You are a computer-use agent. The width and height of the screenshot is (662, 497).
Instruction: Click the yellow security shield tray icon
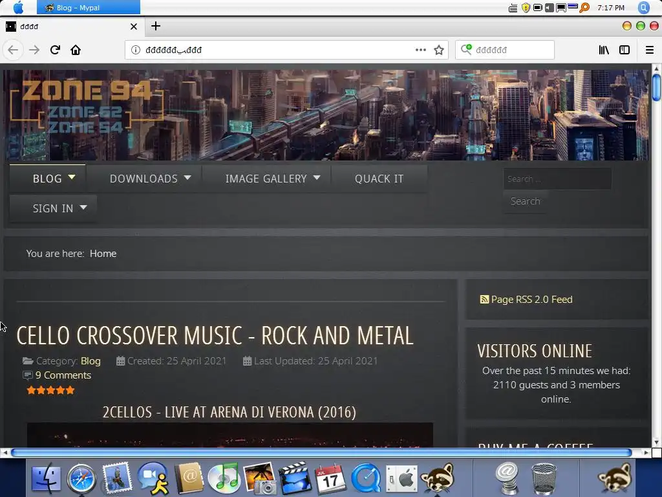(x=526, y=8)
